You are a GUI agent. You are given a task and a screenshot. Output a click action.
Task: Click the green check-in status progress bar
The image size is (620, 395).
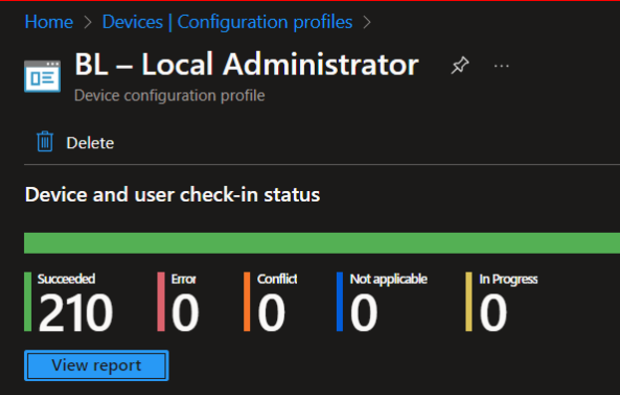pyautogui.click(x=322, y=243)
